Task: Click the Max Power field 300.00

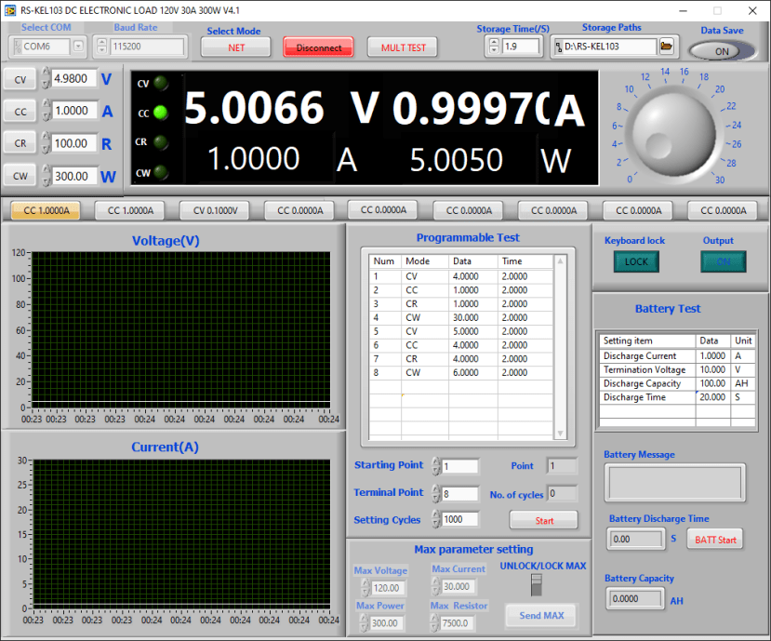Action: 388,623
